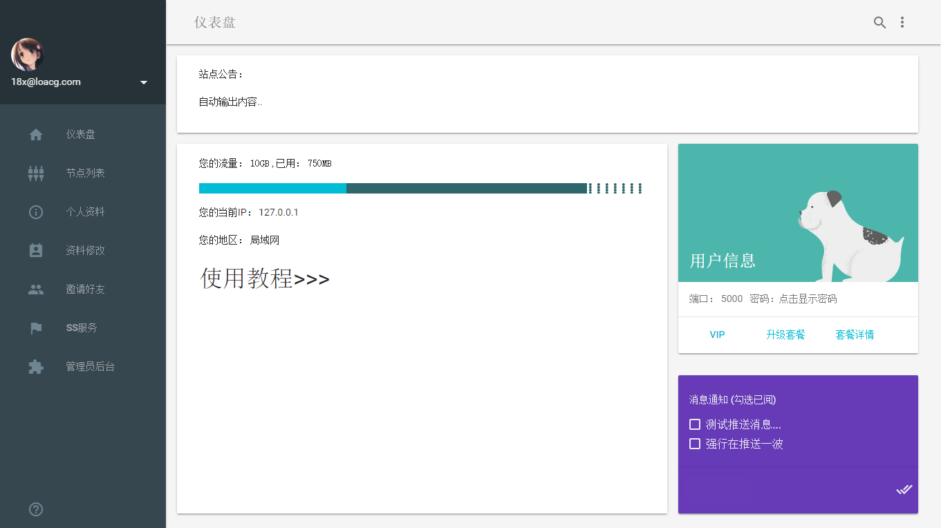Image resolution: width=941 pixels, height=528 pixels.
Task: Select the VIP tab in user info card
Action: [x=717, y=334]
